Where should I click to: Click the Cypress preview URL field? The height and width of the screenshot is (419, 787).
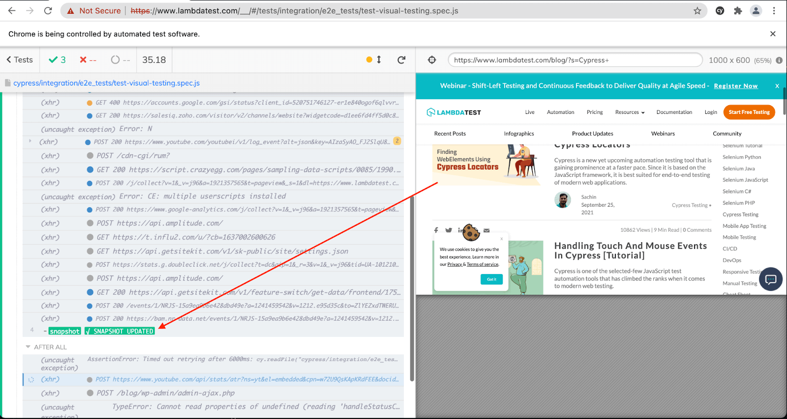(575, 60)
